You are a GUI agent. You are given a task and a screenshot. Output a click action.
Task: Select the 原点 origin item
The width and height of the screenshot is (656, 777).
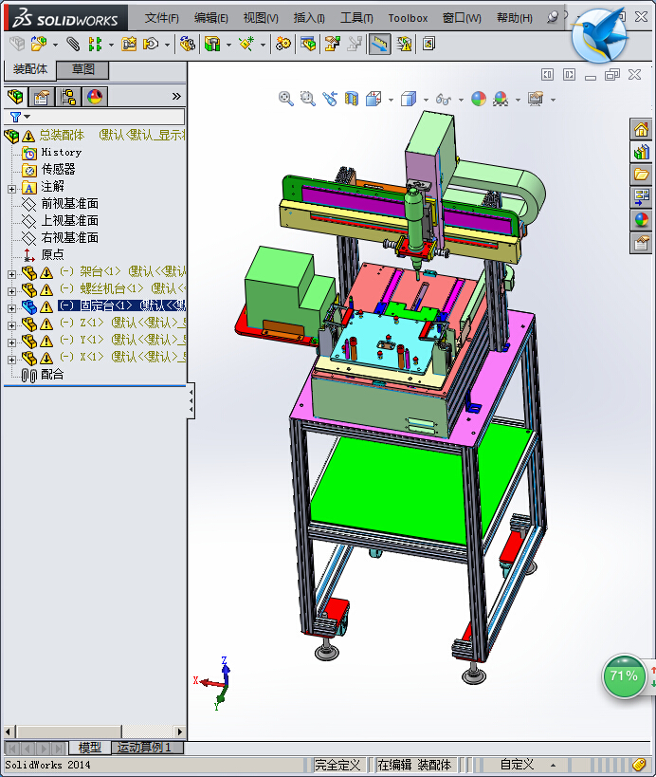pos(52,254)
